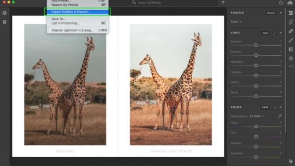The width and height of the screenshot is (295, 166).
Task: Click the LIGHT section heading
Action: [x=236, y=33]
